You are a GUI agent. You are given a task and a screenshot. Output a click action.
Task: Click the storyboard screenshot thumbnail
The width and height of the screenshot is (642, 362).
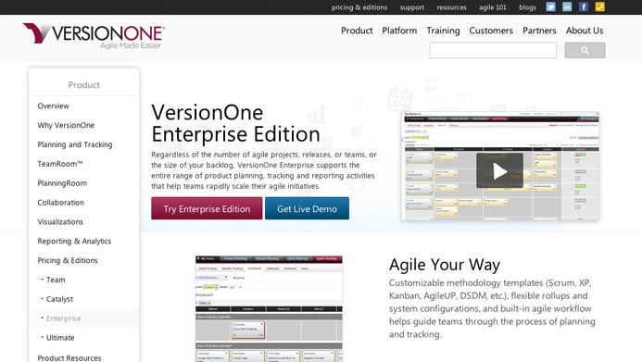(x=269, y=309)
